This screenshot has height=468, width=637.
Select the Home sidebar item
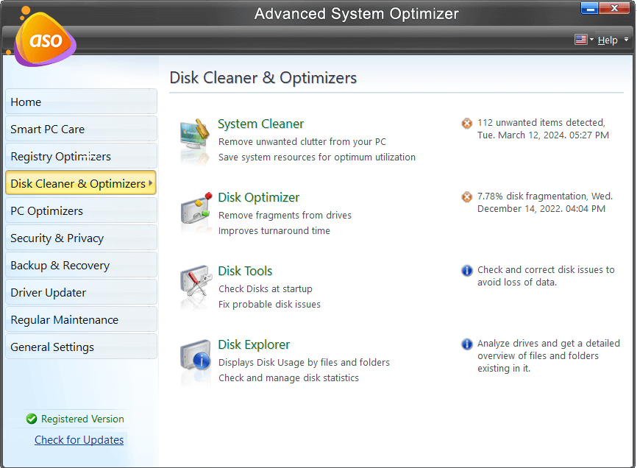coord(81,102)
